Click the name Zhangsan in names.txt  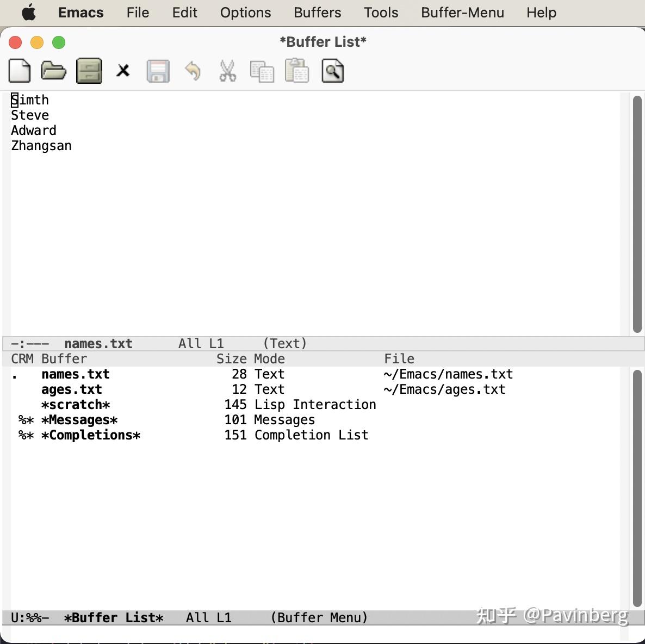[41, 145]
